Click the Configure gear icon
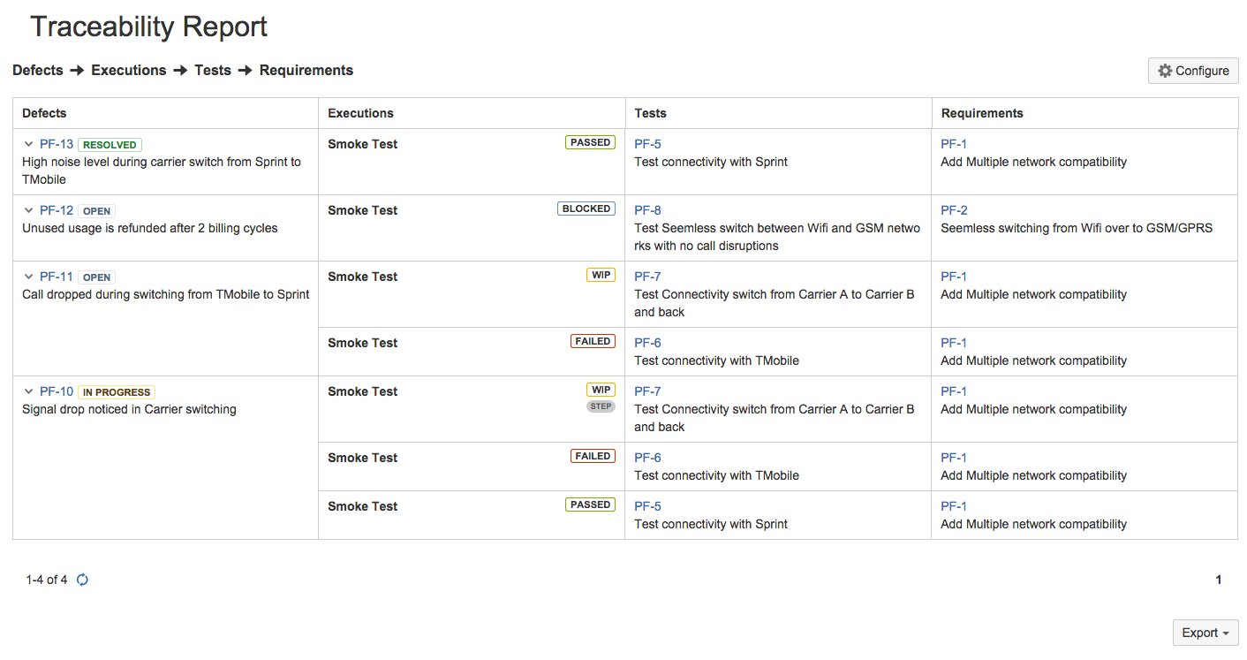 pyautogui.click(x=1165, y=71)
